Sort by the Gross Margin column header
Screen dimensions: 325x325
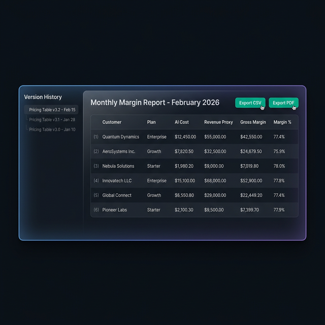253,122
